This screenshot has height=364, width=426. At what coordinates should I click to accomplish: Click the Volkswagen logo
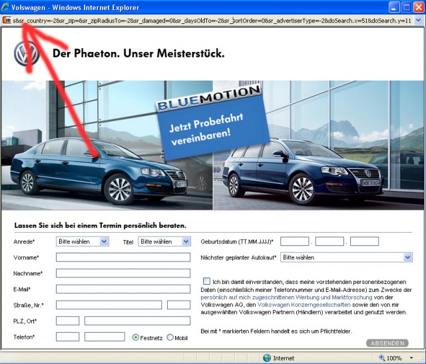coord(27,53)
